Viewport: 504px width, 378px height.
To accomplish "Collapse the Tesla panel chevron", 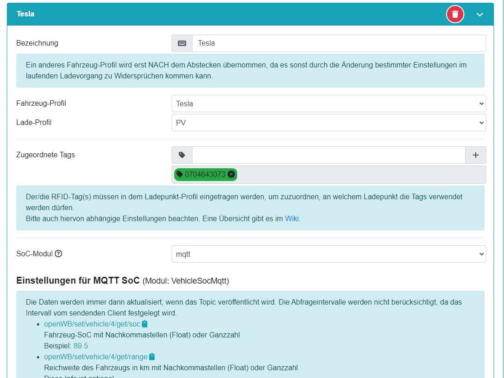I will pos(479,15).
